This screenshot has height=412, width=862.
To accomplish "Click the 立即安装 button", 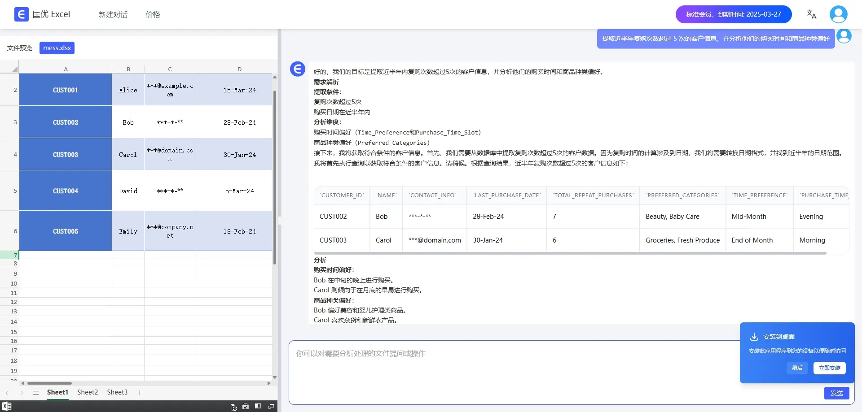I will [829, 368].
